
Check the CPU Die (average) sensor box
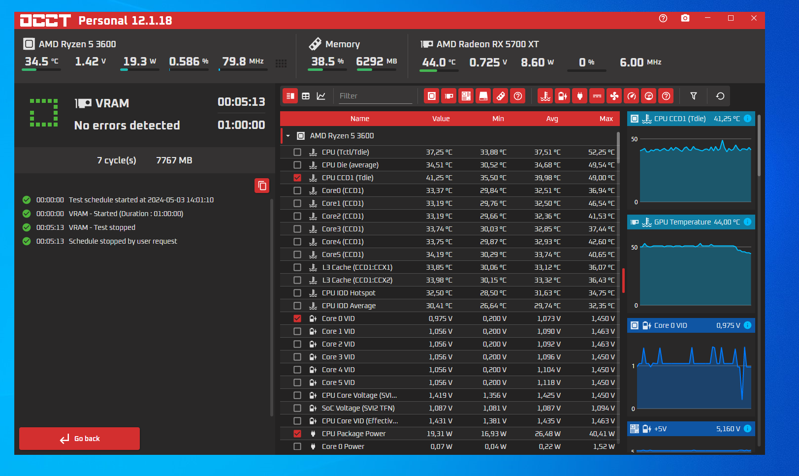(x=297, y=165)
